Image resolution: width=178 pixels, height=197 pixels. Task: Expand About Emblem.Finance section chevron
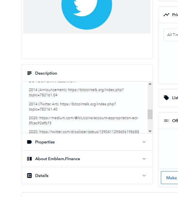pyautogui.click(x=144, y=159)
